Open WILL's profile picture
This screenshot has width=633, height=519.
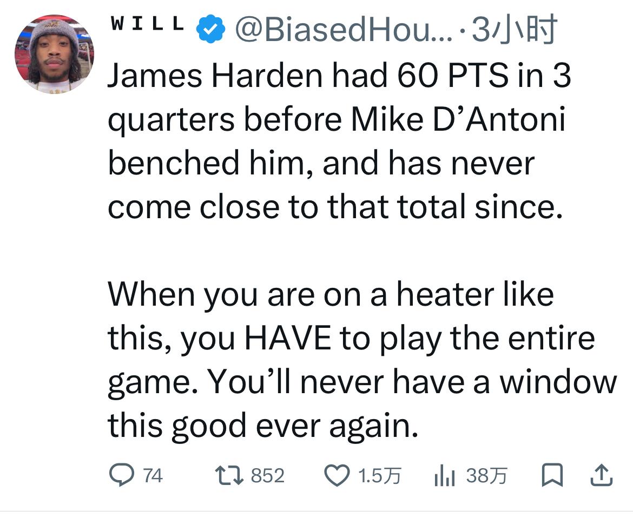(x=54, y=54)
